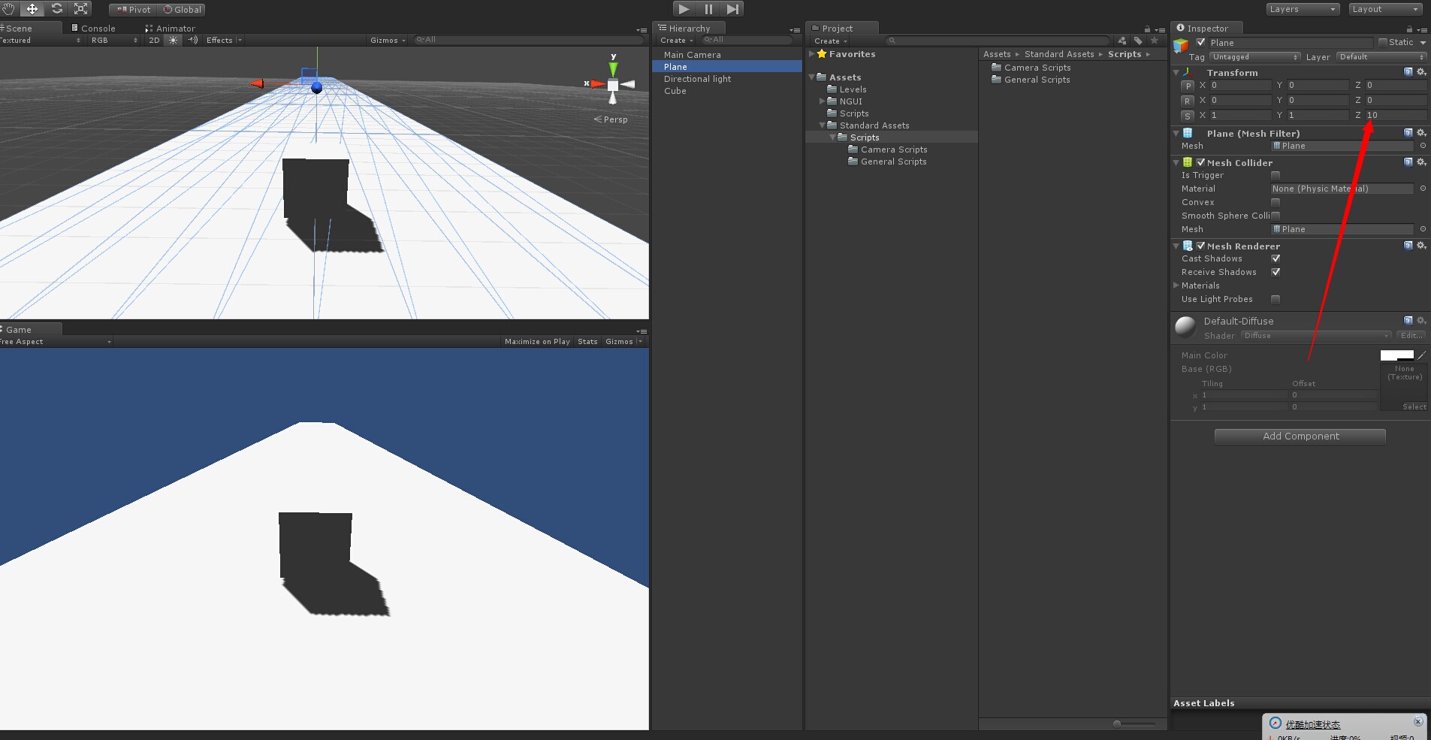Select the Rotate tool
This screenshot has width=1431, height=740.
(57, 8)
